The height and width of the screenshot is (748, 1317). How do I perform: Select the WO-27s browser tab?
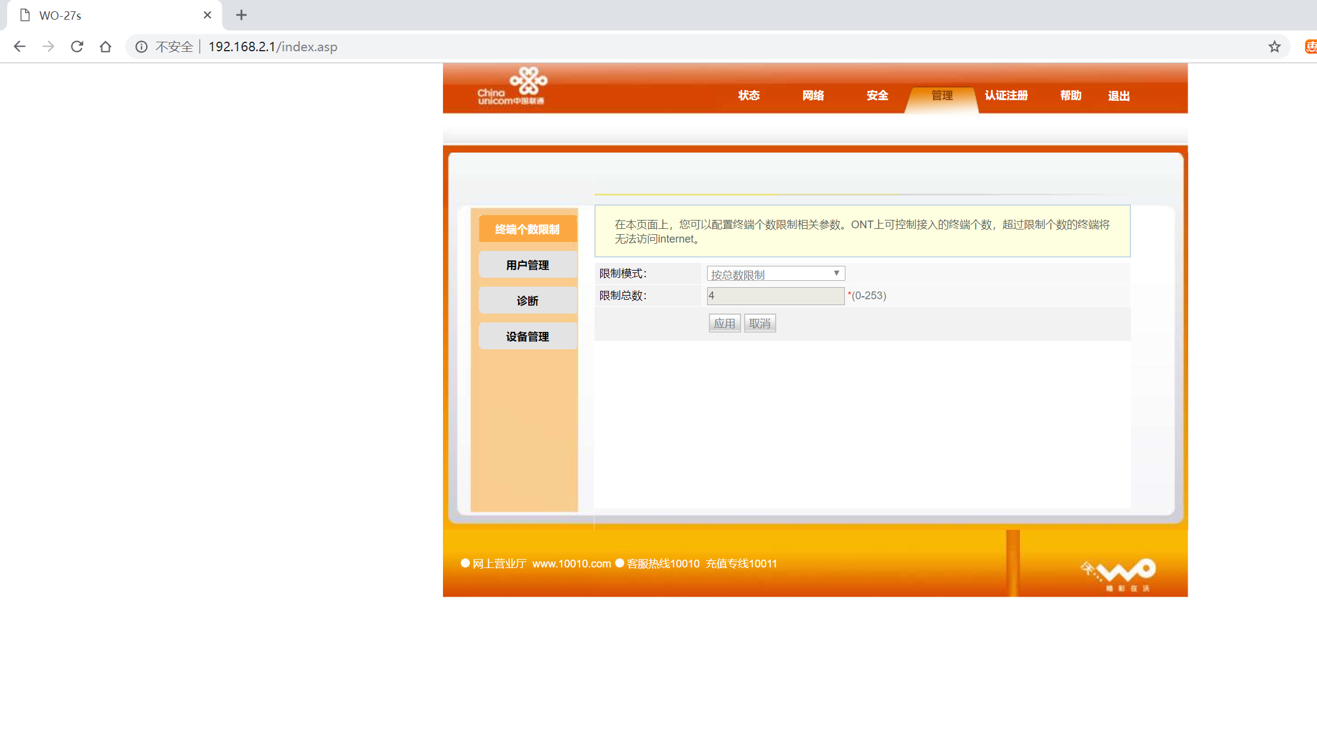click(114, 15)
